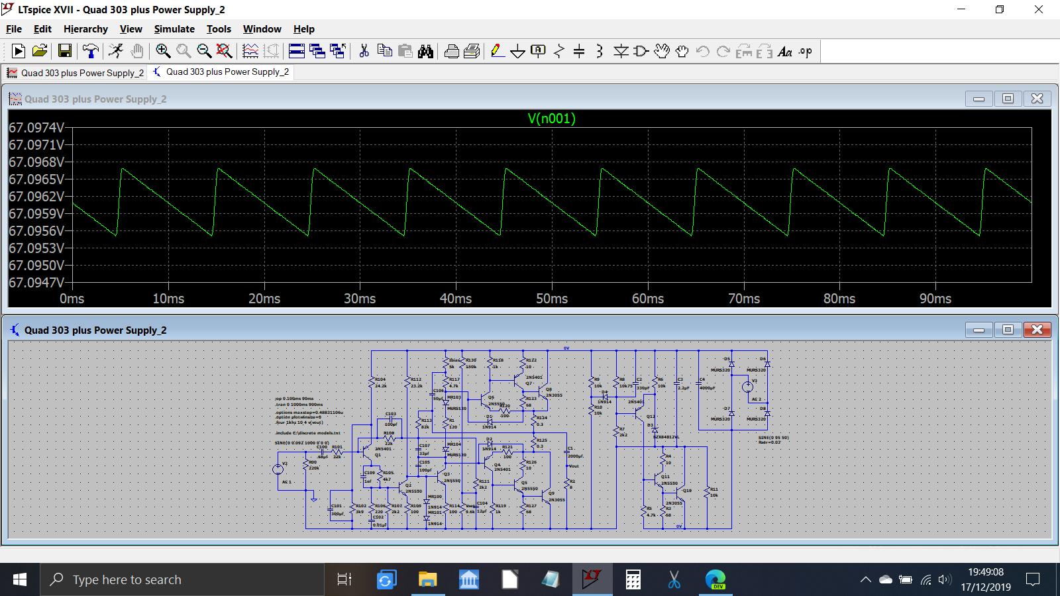Click the autorange waveform icon

point(250,51)
